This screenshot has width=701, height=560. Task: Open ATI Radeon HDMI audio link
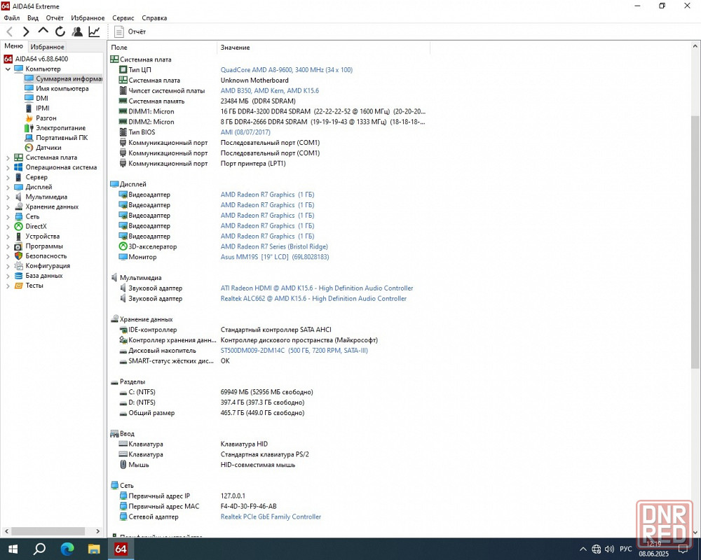coord(317,288)
